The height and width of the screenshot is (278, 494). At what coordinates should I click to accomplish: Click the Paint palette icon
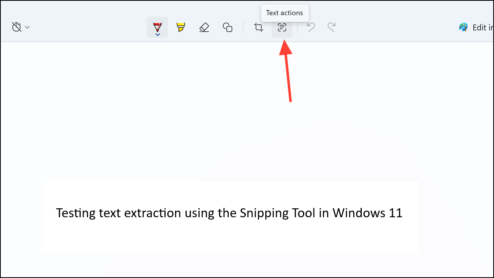463,27
